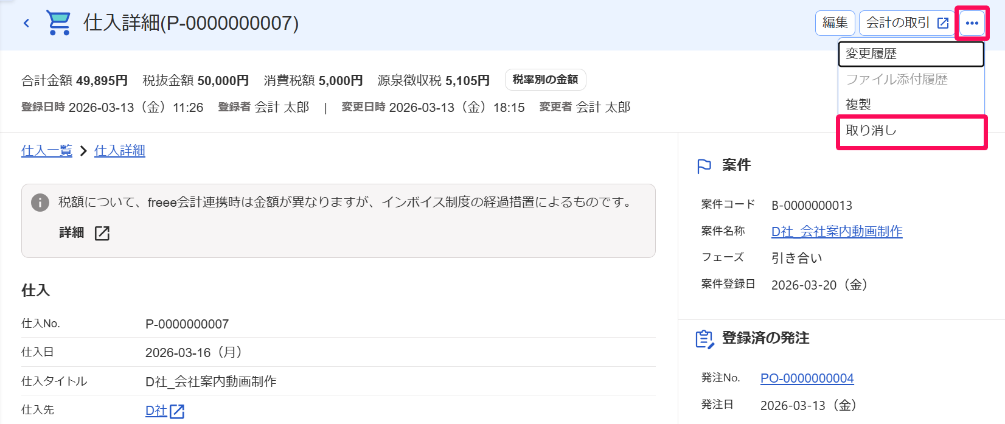This screenshot has height=424, width=1005.
Task: Click the info circle icon in notice
Action: point(40,203)
